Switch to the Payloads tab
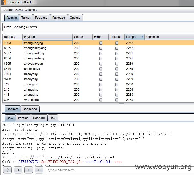 click(x=59, y=18)
